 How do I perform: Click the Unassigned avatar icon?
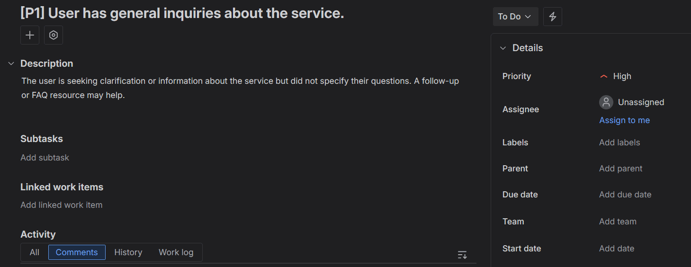click(606, 102)
